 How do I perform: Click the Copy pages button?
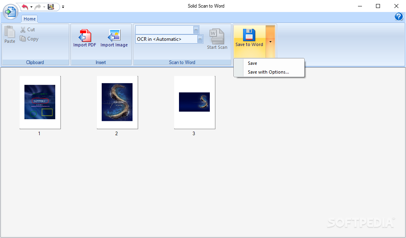click(29, 39)
